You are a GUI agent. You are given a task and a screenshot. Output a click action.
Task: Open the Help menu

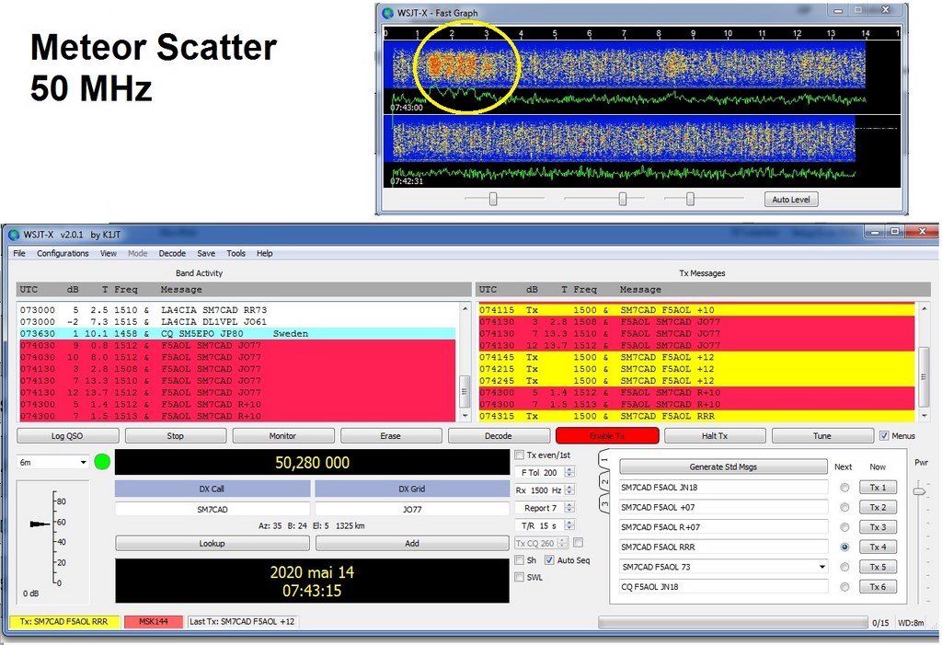(x=265, y=253)
